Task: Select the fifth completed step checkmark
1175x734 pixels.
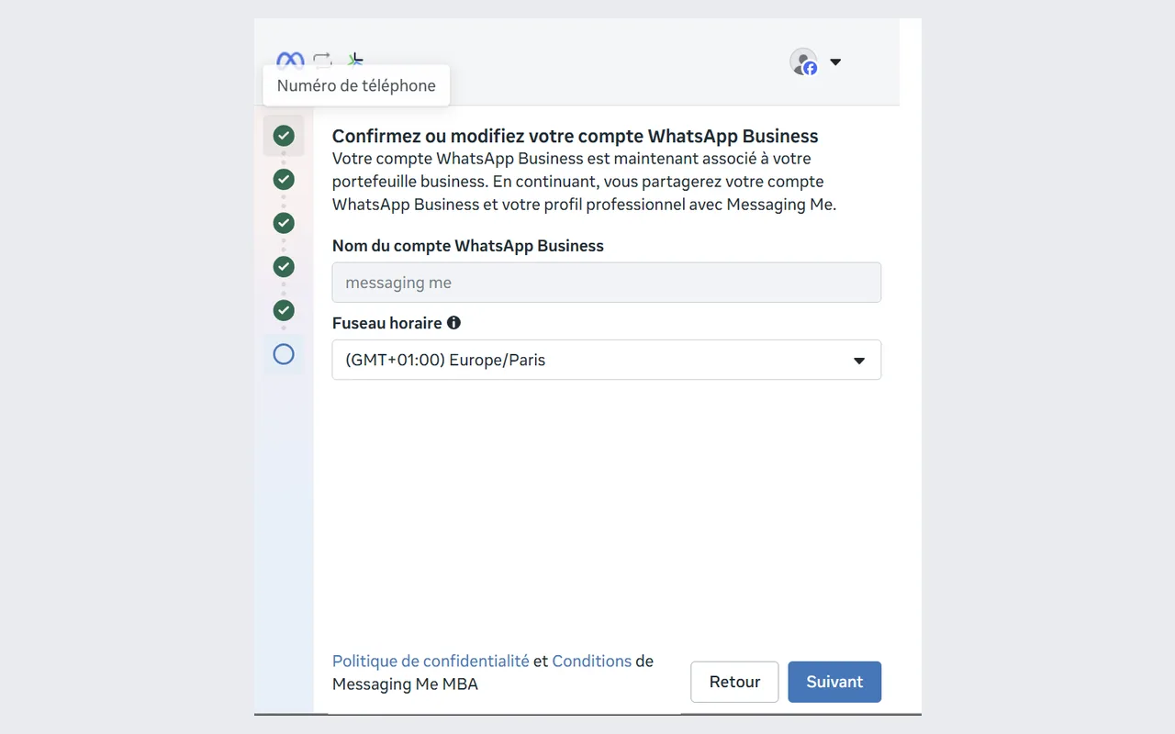Action: click(x=284, y=310)
